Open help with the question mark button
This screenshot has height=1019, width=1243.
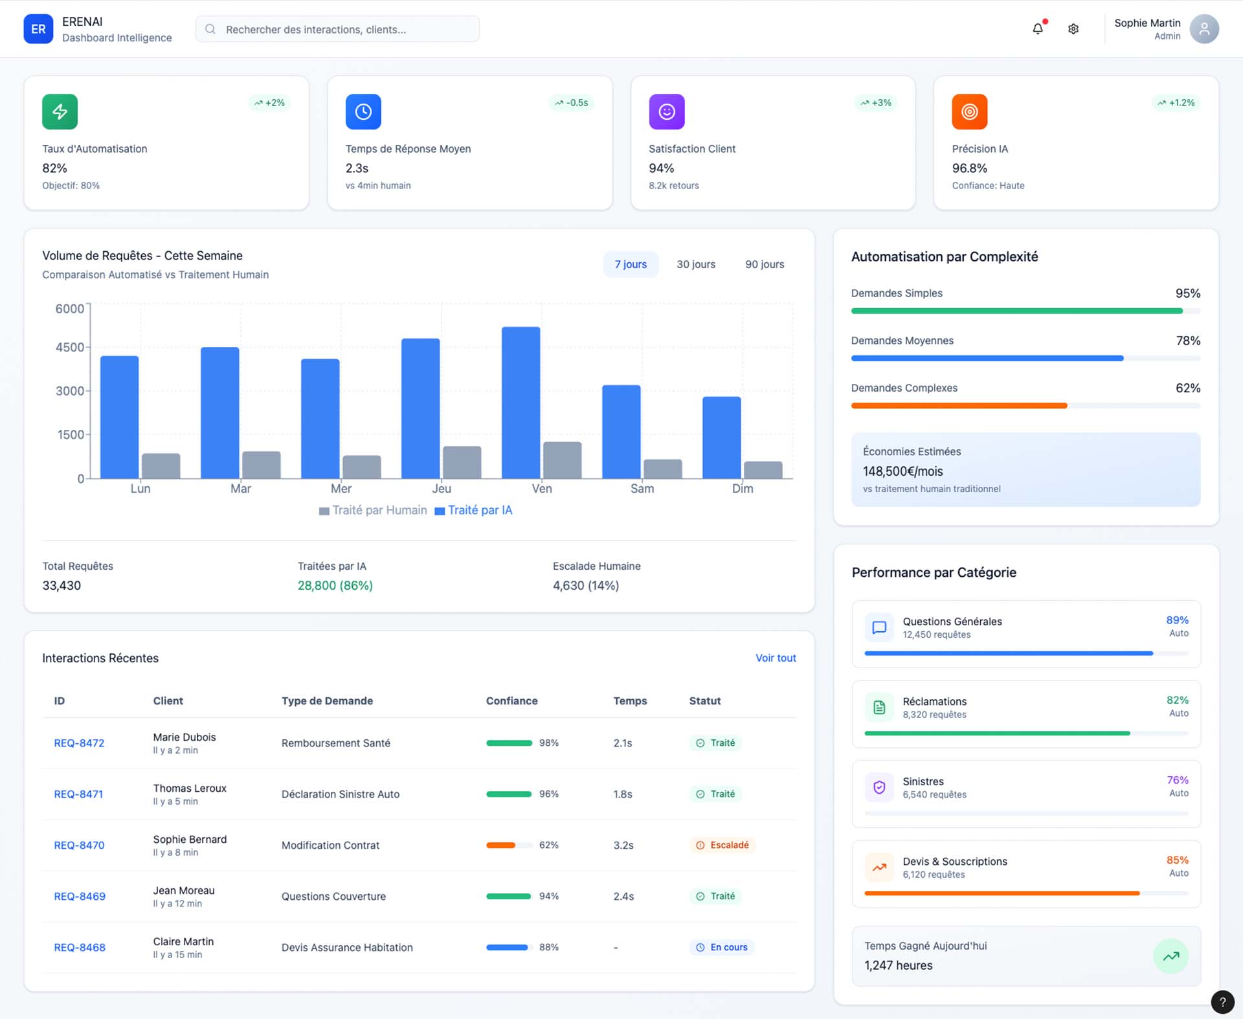1222,1002
